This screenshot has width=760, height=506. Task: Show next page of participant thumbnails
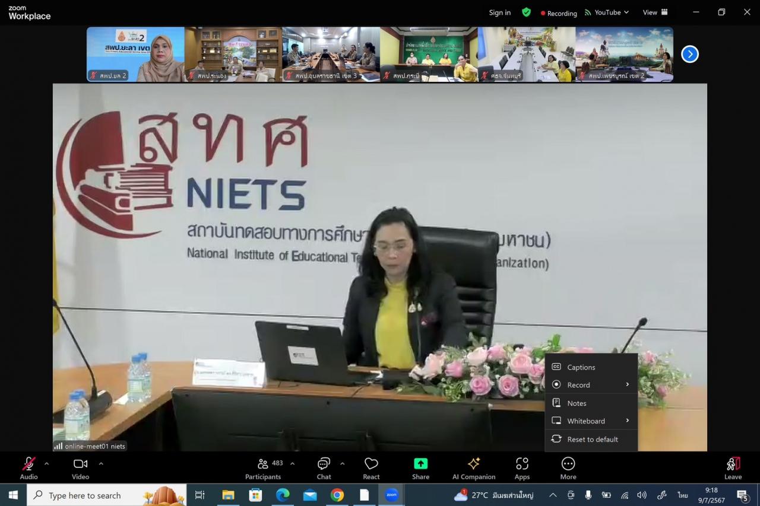tap(689, 54)
